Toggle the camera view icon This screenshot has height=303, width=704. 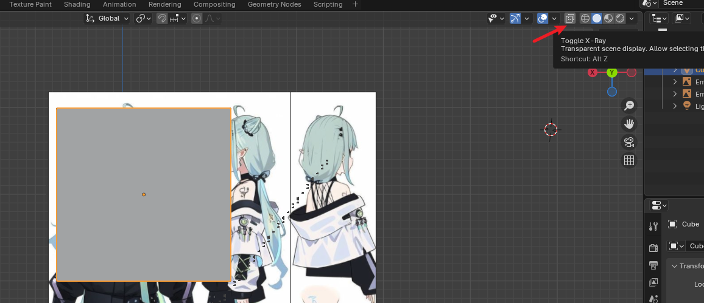pyautogui.click(x=629, y=142)
